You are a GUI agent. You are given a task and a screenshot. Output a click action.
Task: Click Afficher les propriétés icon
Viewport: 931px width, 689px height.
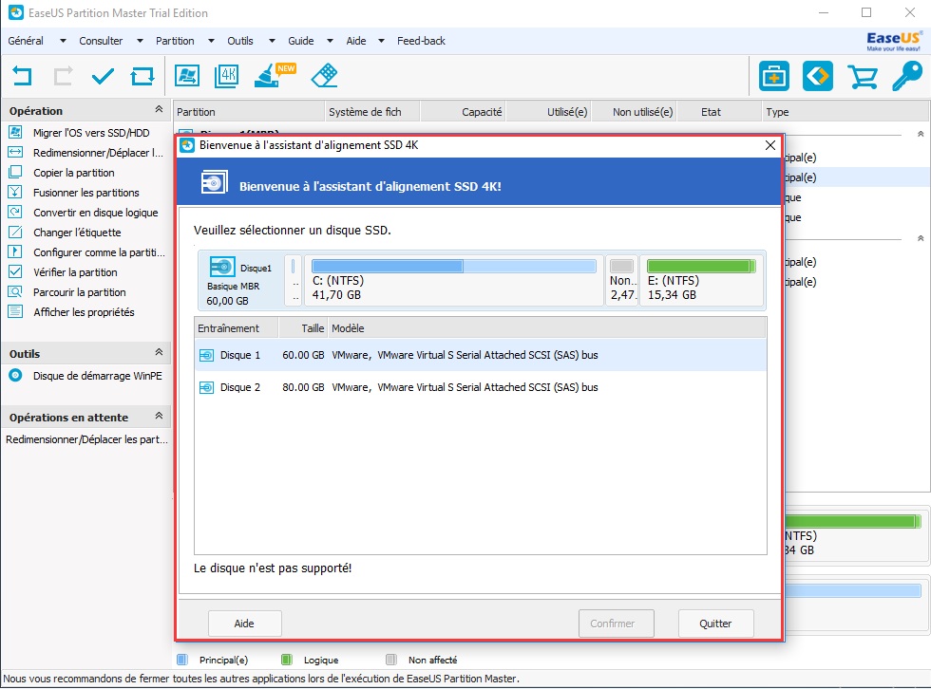15,311
